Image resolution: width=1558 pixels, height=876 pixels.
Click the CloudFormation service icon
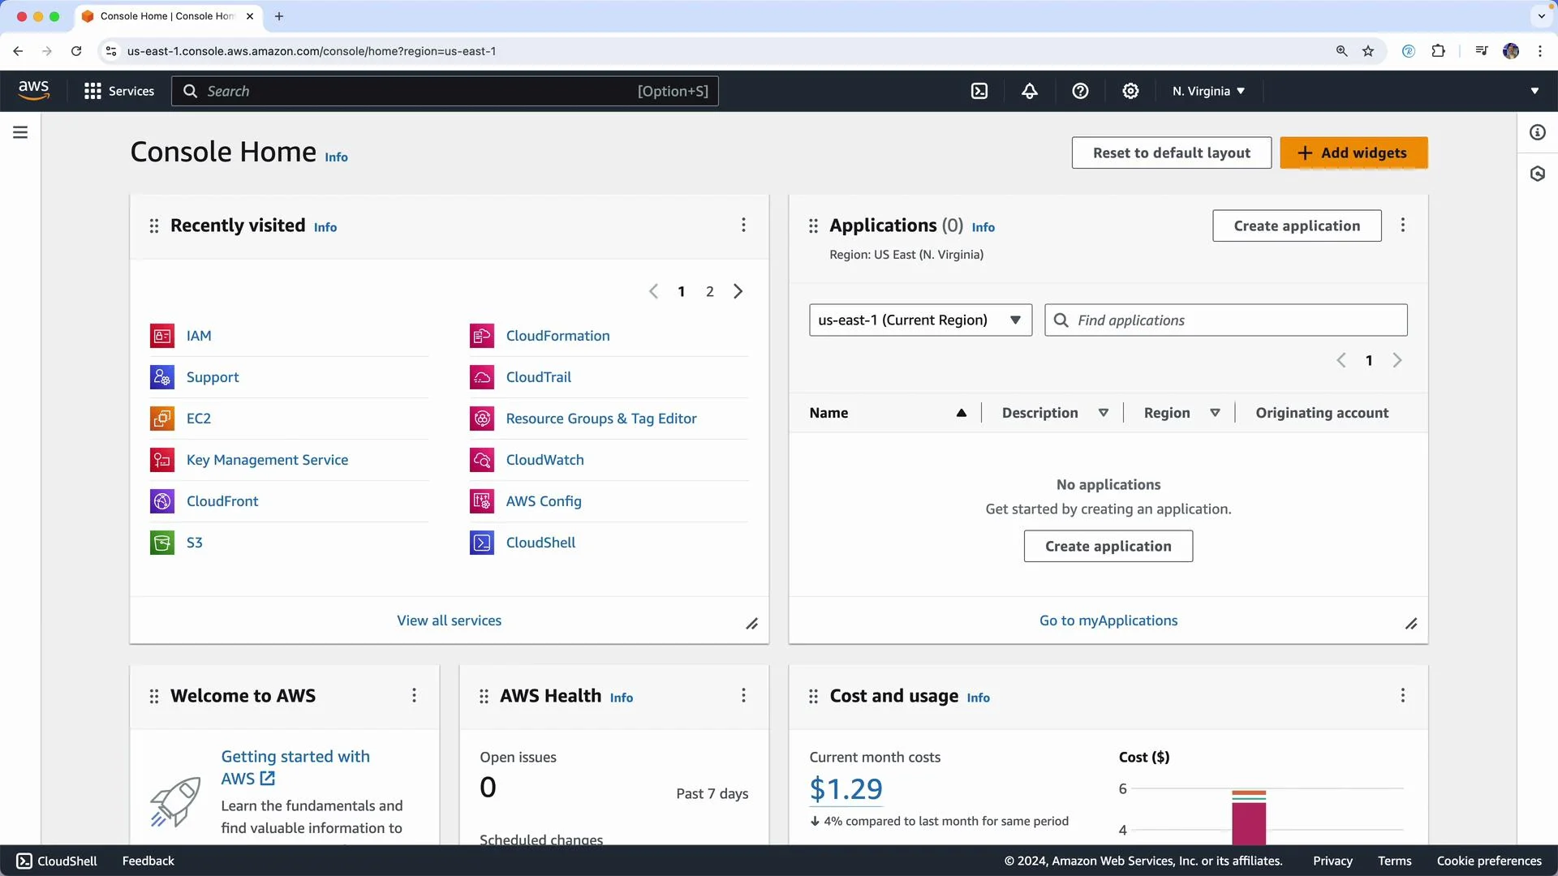pyautogui.click(x=482, y=336)
